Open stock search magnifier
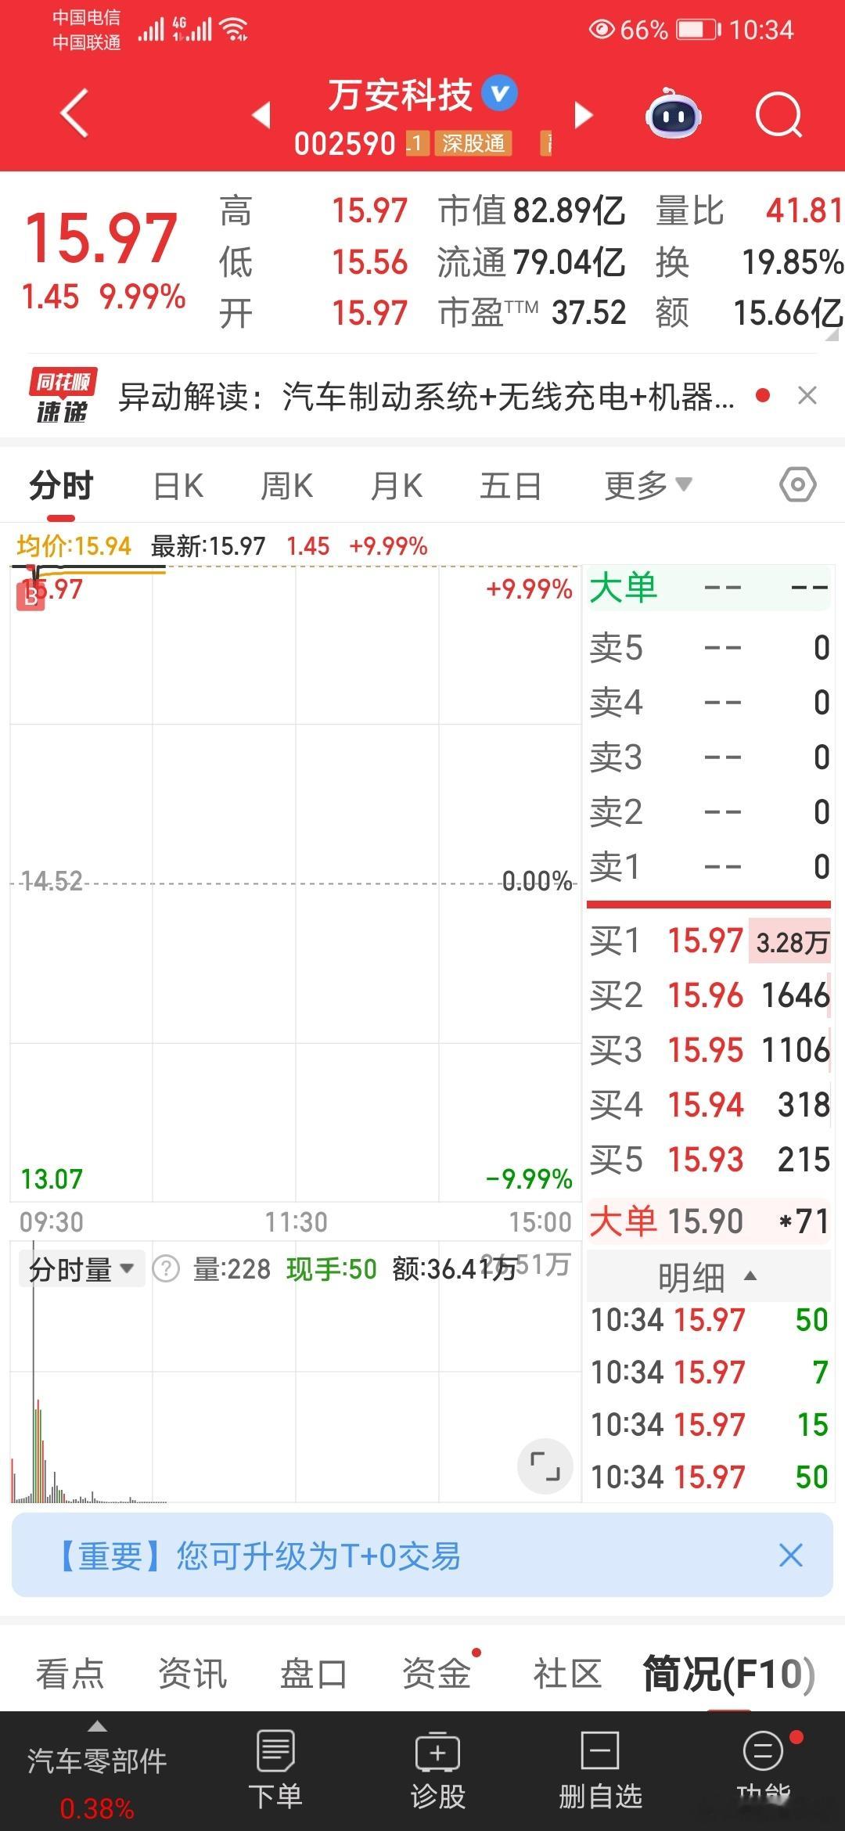 point(778,115)
